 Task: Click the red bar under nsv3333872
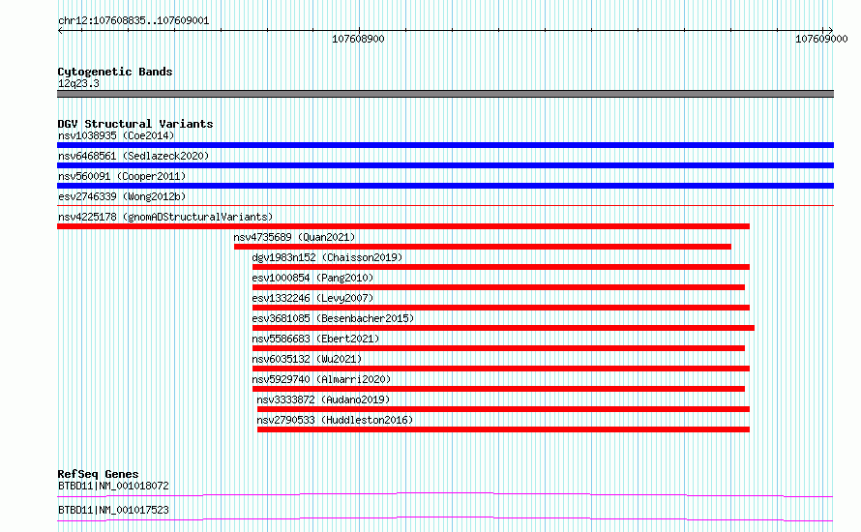503,409
